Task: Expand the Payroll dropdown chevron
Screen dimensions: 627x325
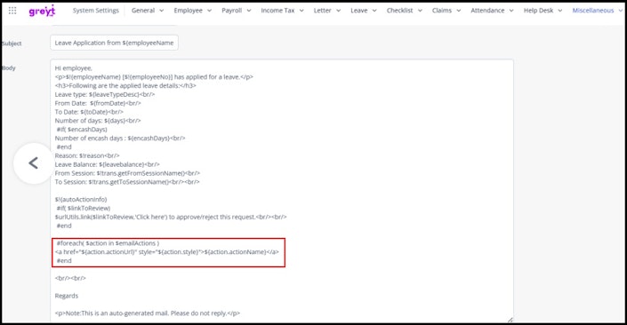Action: click(x=249, y=11)
